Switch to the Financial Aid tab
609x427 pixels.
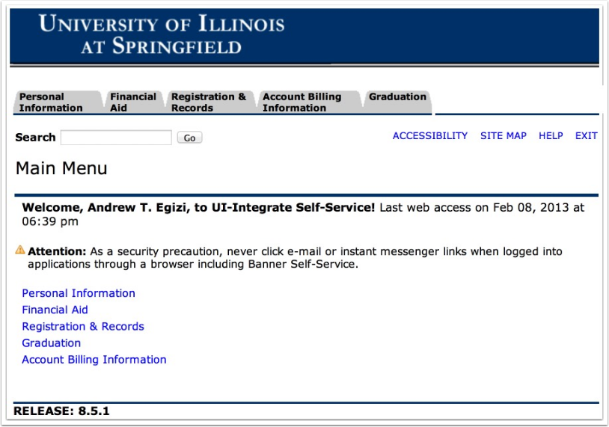tap(133, 102)
